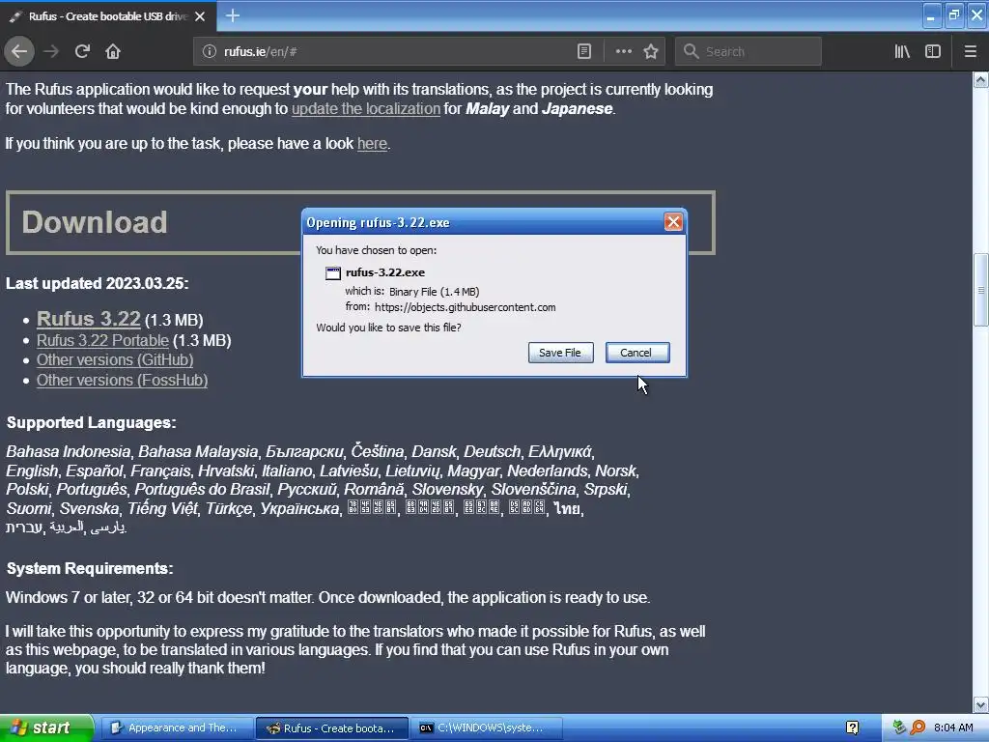The image size is (989, 742).
Task: Open Other versions (FossHub) link
Action: [122, 380]
